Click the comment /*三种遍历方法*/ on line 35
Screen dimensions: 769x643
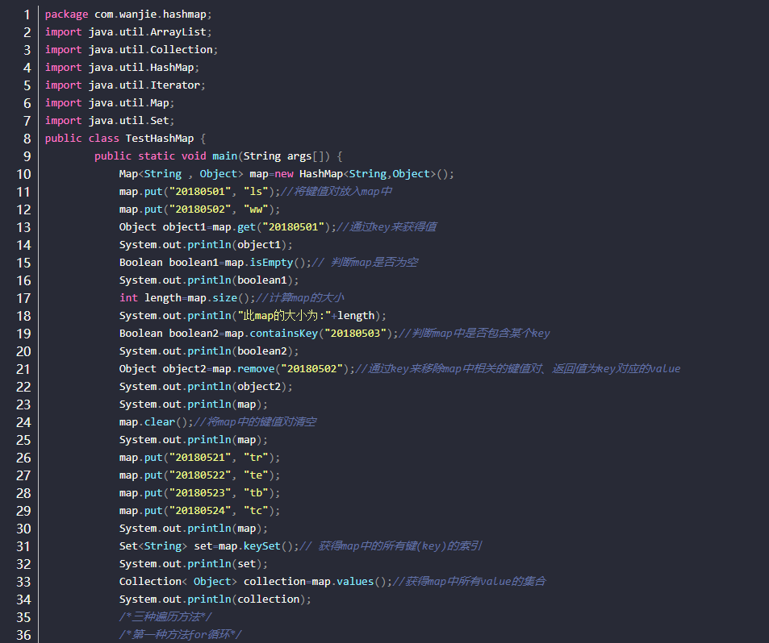165,617
